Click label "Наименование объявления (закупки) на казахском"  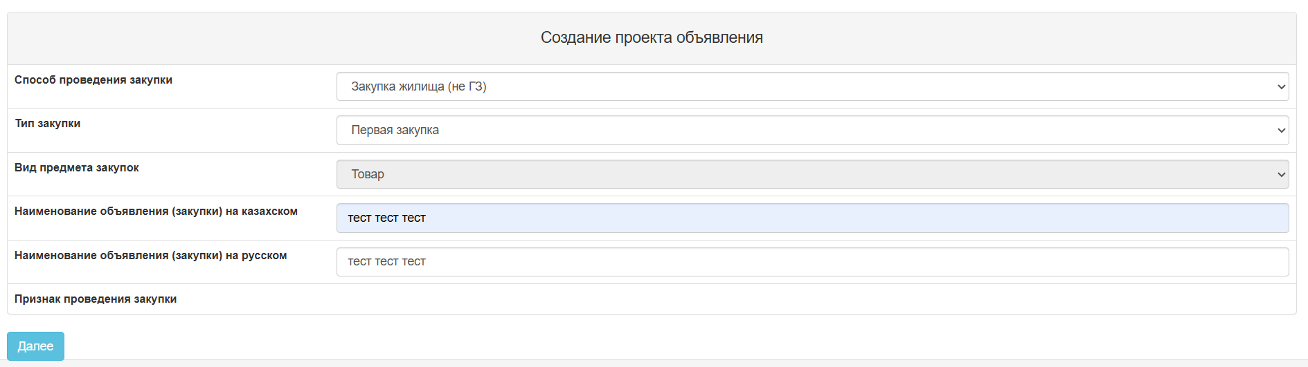tap(156, 211)
